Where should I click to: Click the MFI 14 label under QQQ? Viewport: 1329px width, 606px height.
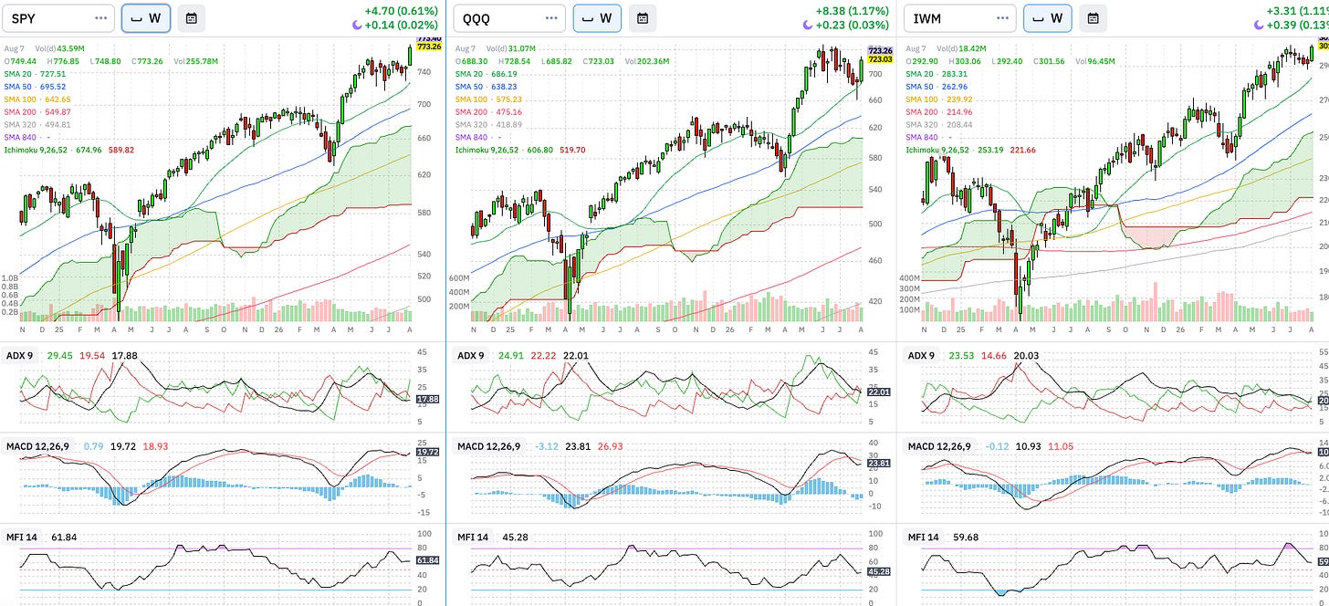click(475, 538)
